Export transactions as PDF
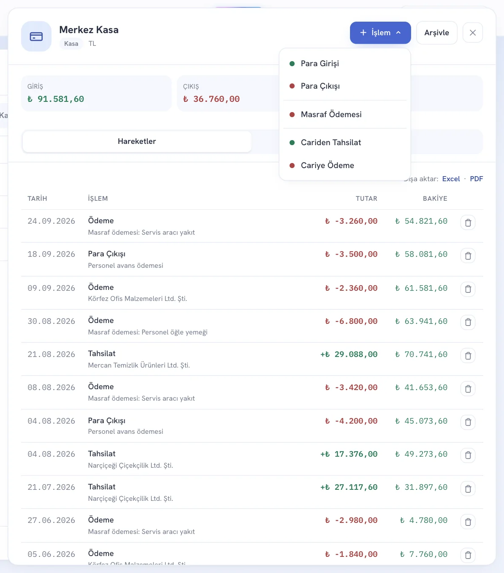 tap(476, 179)
